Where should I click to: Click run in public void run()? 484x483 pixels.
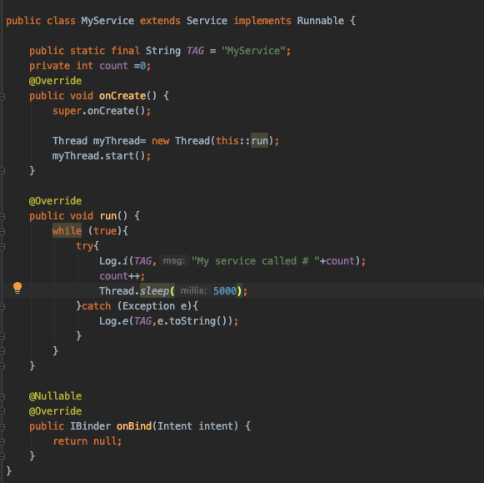(107, 216)
